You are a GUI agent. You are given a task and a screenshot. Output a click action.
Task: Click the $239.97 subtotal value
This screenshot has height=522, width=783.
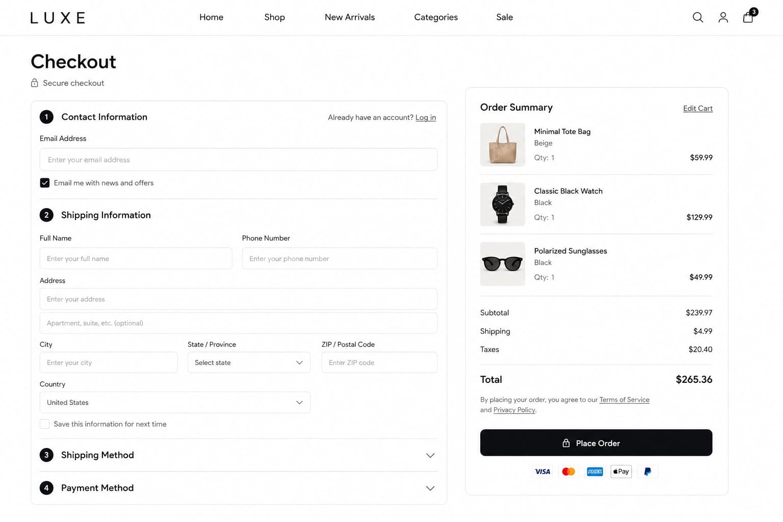click(699, 312)
